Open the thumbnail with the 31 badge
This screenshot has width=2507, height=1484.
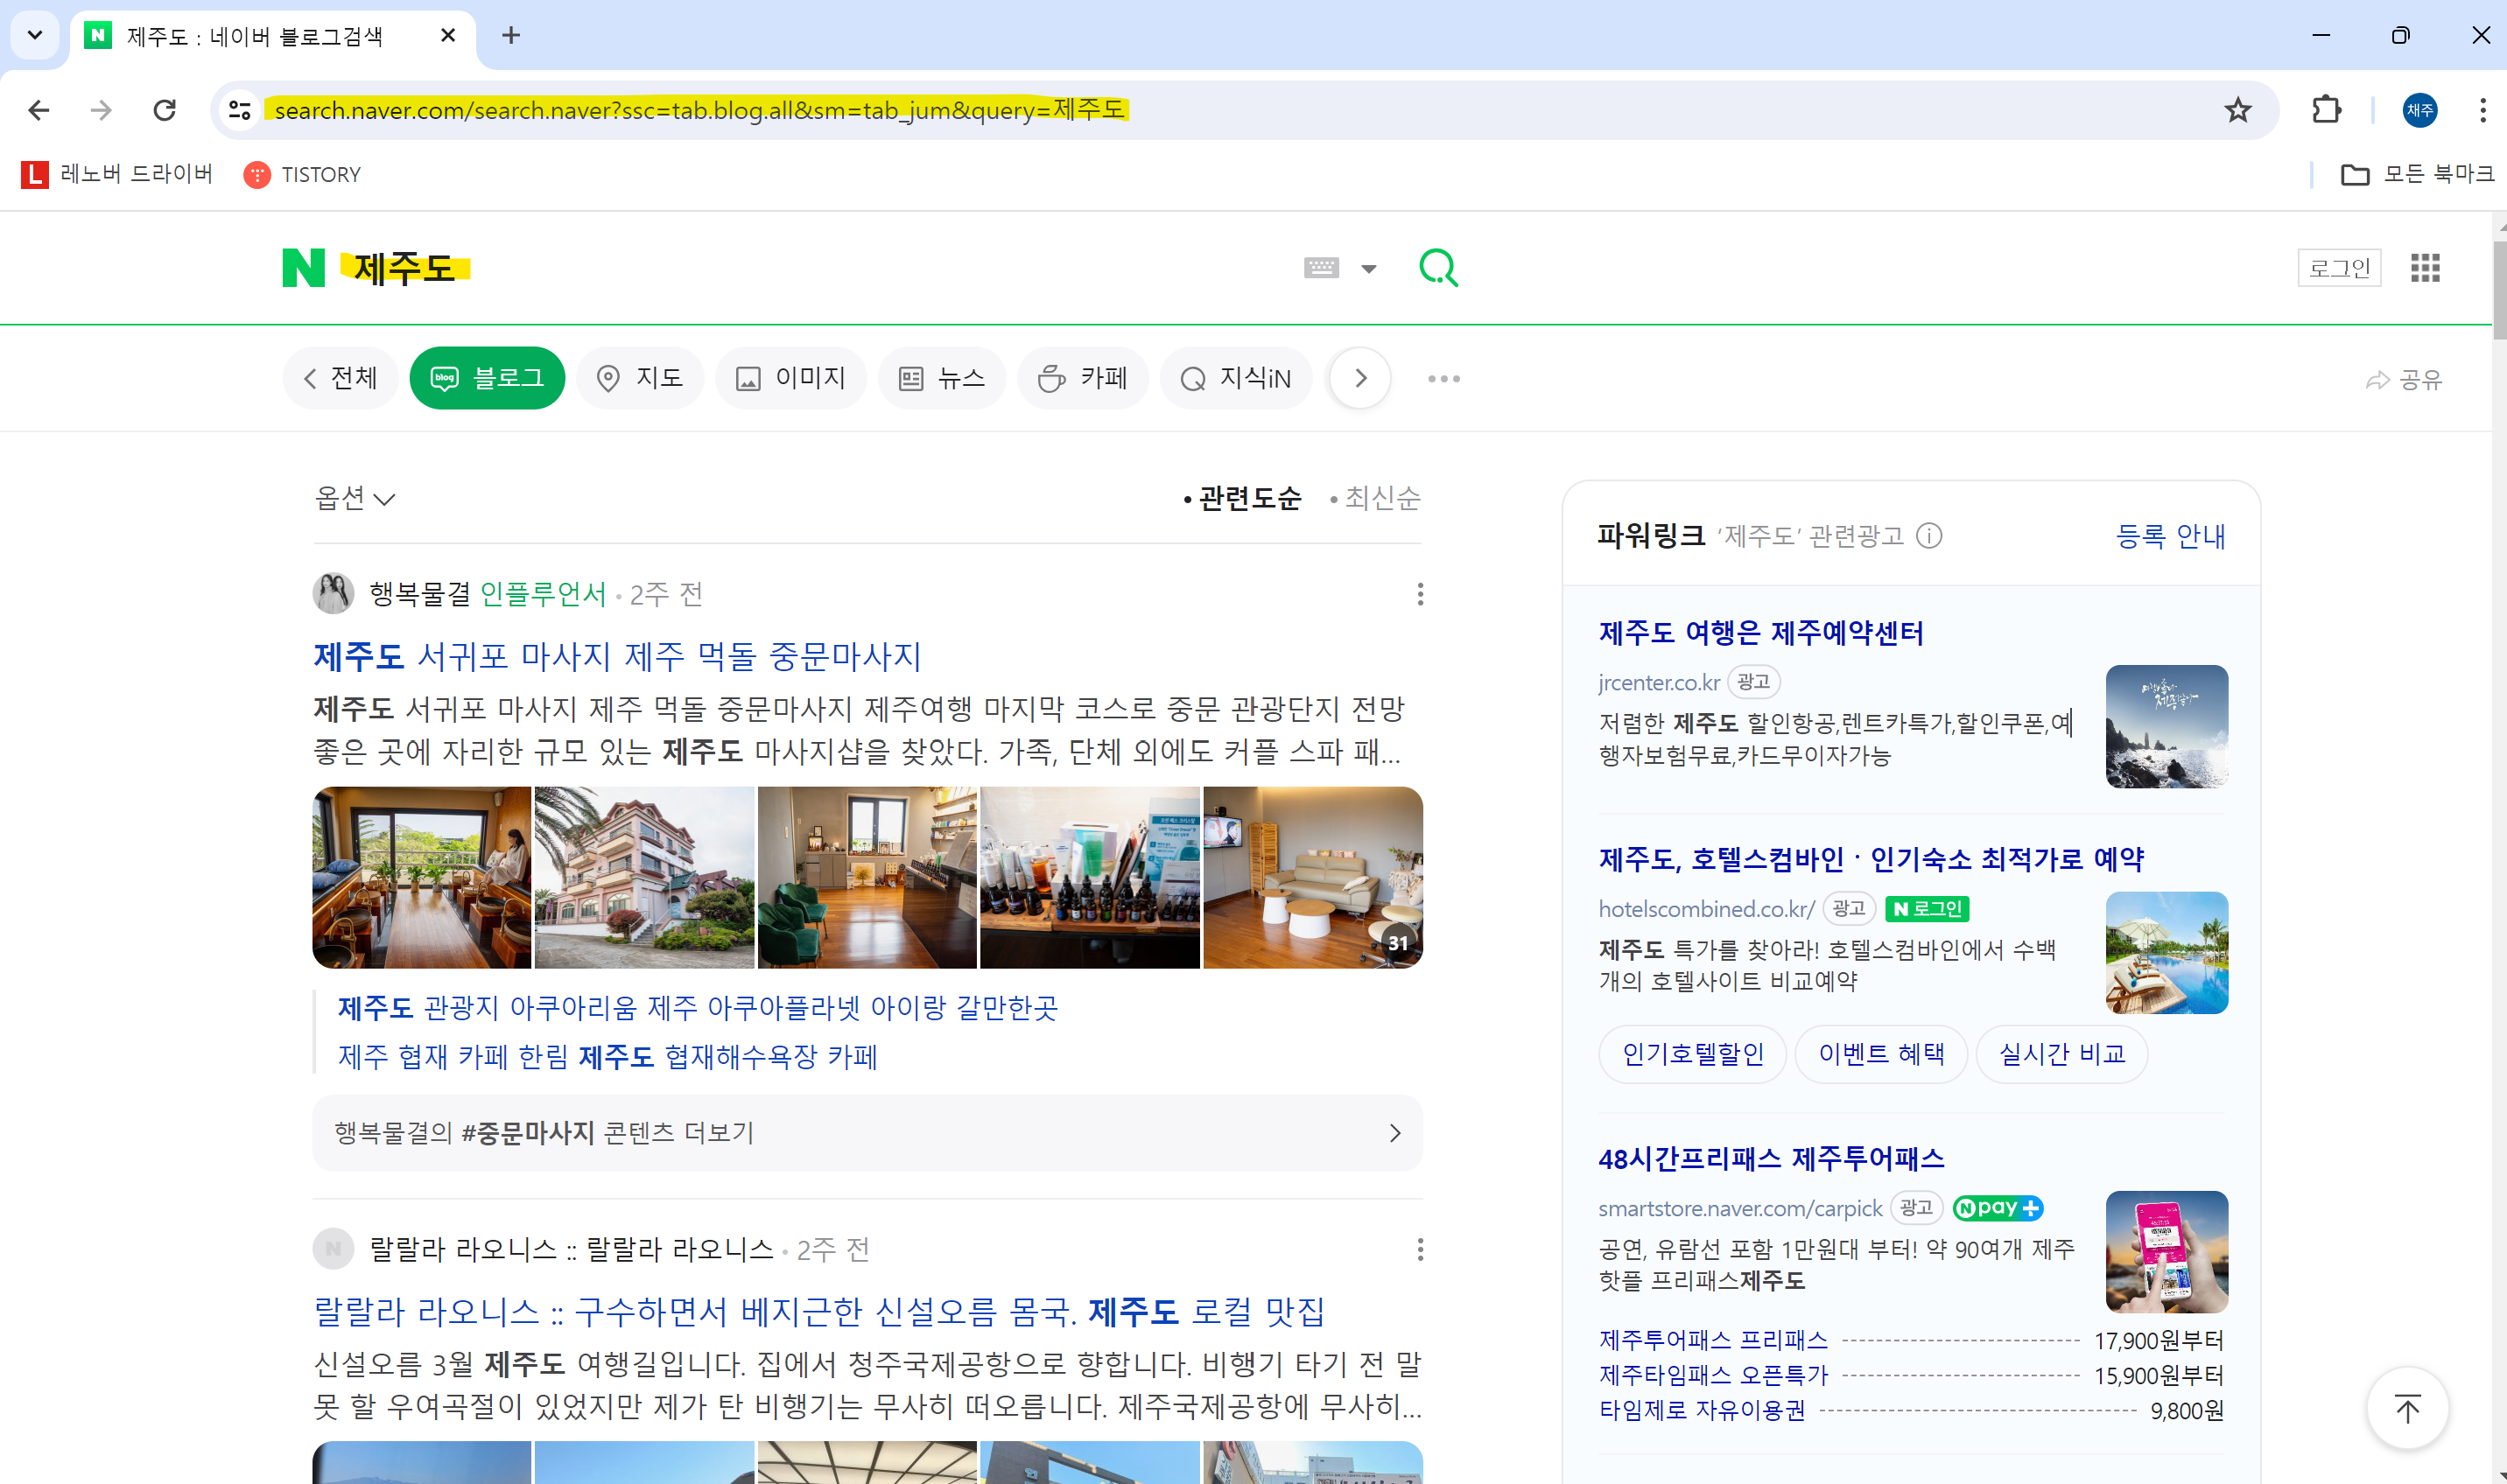tap(1312, 877)
